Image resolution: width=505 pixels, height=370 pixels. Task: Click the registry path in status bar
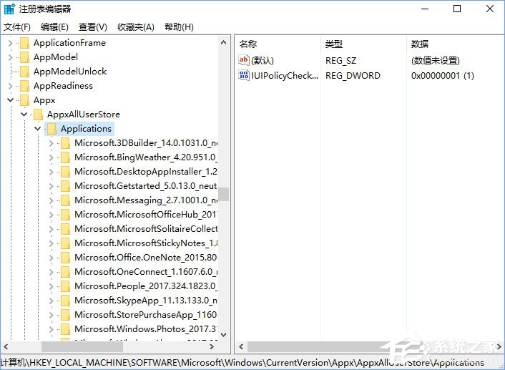coord(242,363)
